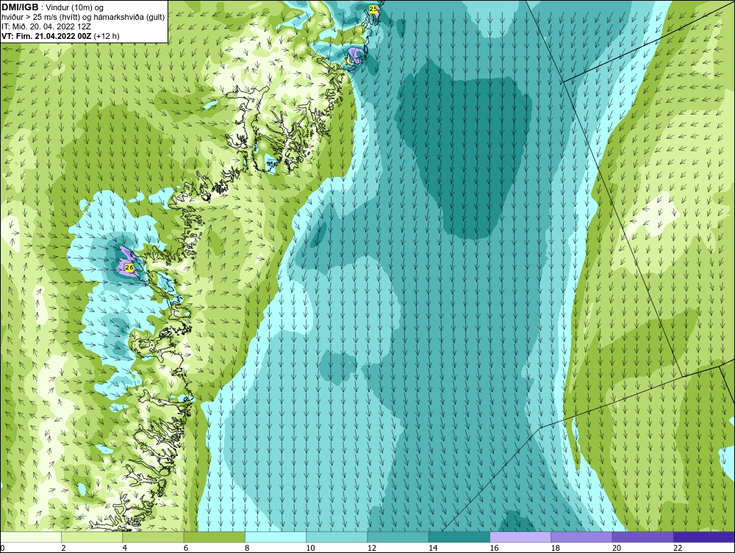735x553 pixels.
Task: Click the yellow gust marker labeled 26
Action: [130, 267]
